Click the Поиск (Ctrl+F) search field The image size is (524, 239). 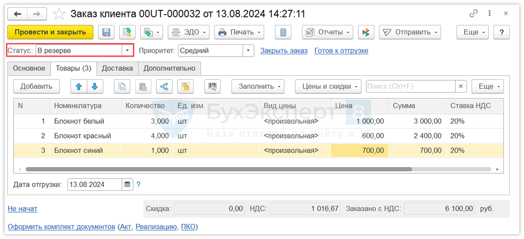[410, 86]
